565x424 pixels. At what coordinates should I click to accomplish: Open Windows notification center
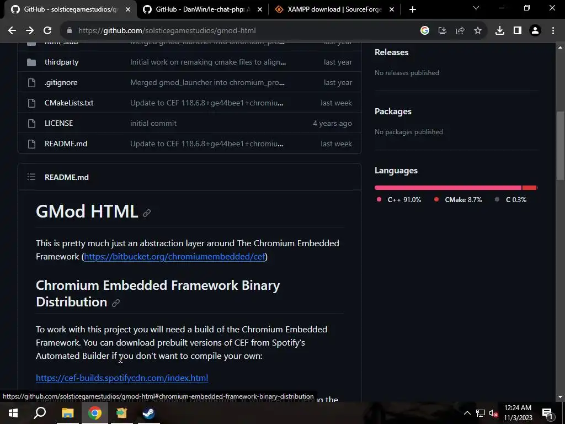tap(547, 414)
